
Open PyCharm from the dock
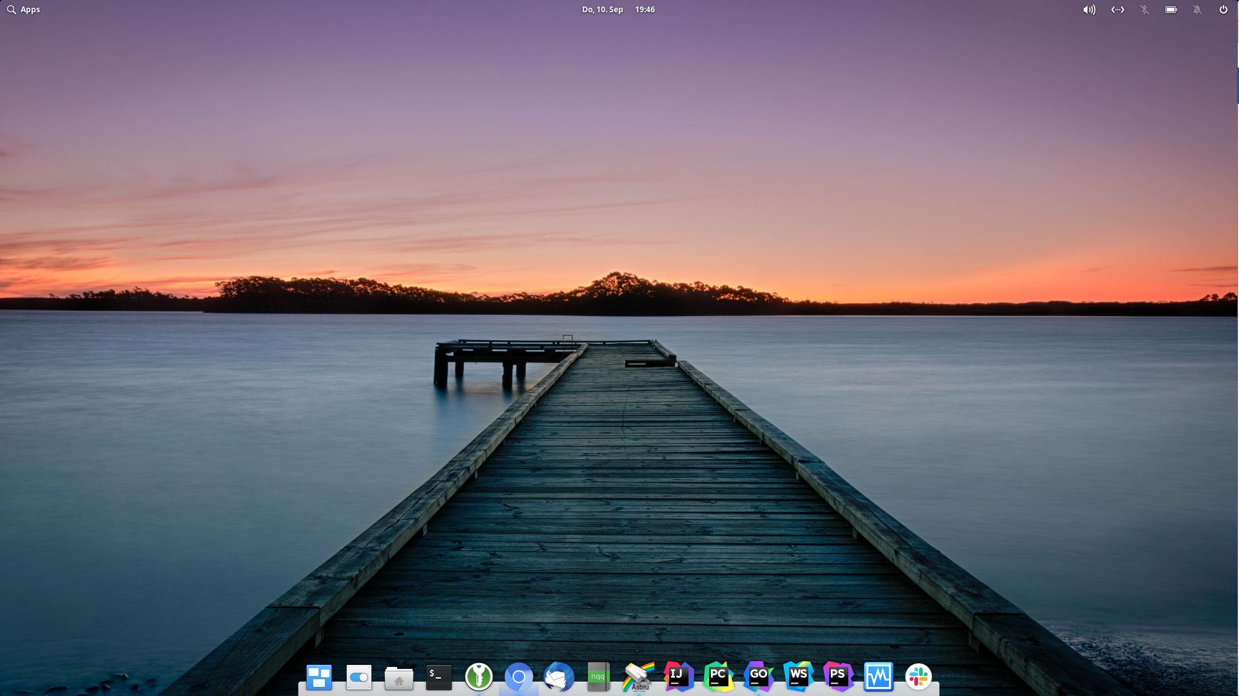[x=718, y=676]
